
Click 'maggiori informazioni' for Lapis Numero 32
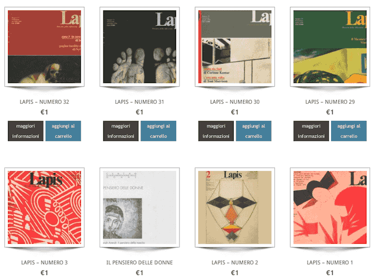click(26, 131)
